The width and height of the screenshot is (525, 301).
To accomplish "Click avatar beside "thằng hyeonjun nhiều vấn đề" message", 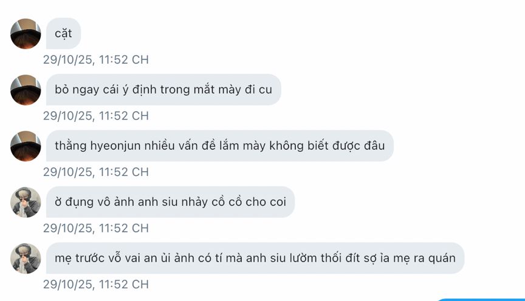I will pos(26,146).
